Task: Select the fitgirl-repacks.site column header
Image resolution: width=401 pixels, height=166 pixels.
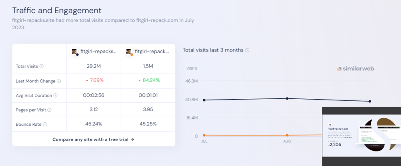Action: 94,52
